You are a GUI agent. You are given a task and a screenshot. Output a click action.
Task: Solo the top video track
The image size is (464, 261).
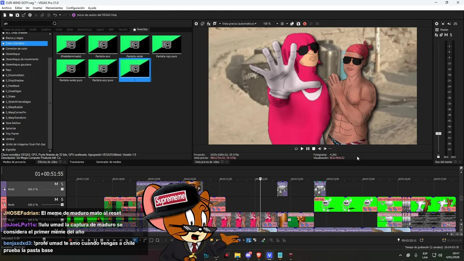(62, 184)
